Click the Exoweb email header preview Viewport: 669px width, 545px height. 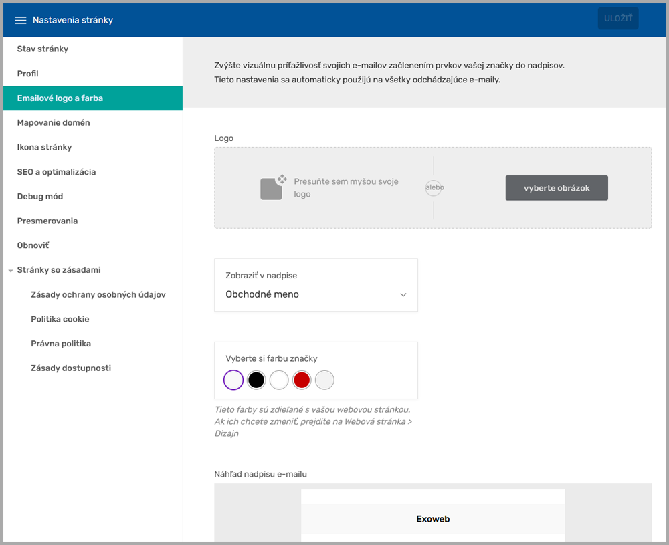coord(433,518)
